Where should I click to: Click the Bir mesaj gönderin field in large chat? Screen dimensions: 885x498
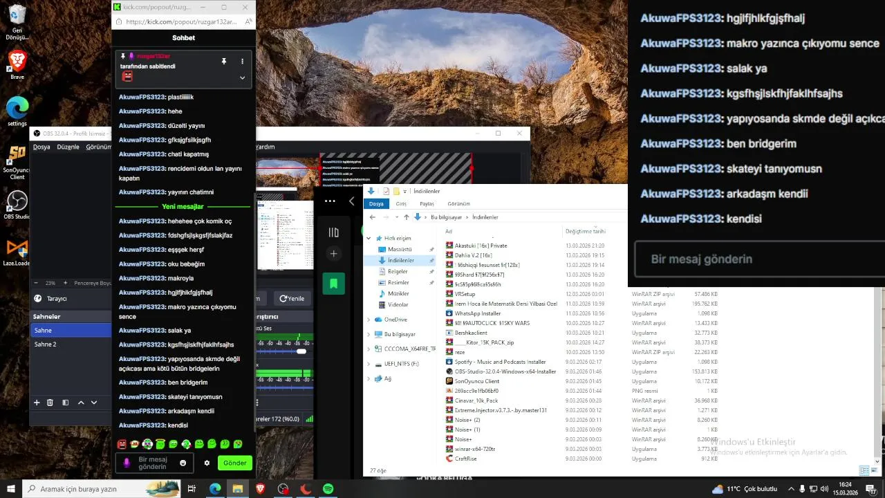click(759, 259)
